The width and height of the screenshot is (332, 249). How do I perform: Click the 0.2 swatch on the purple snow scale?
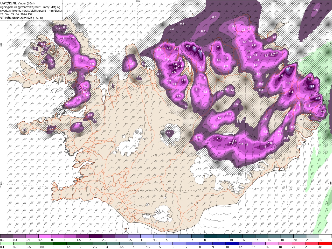(6, 236)
